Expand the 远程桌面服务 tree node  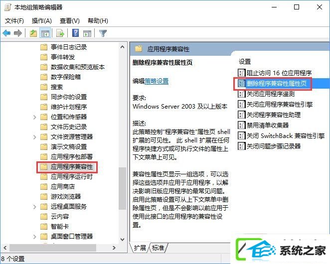coord(35,207)
